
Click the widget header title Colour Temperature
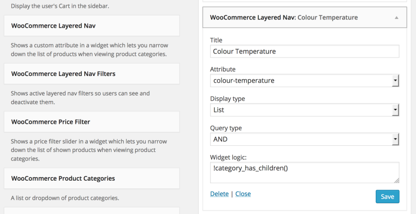(328, 17)
